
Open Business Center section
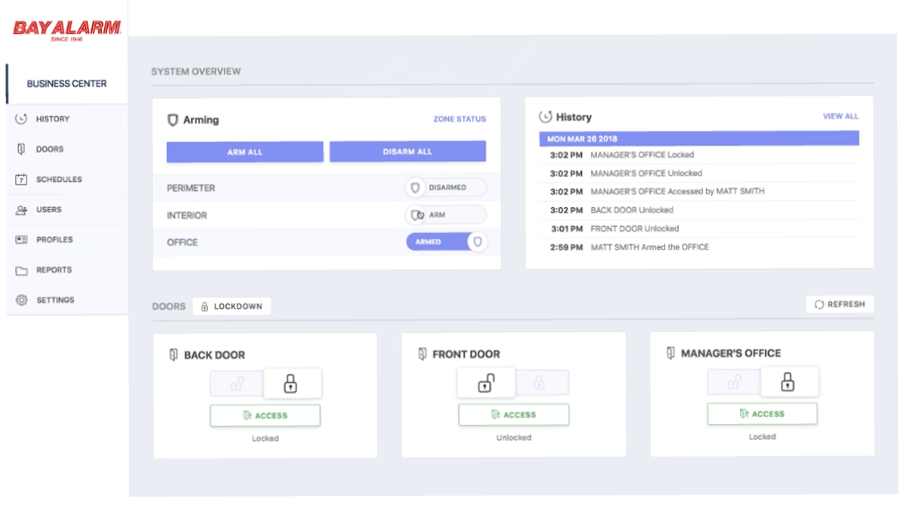pyautogui.click(x=67, y=83)
